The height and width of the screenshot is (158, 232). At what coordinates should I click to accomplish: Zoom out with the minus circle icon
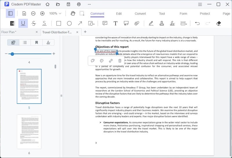(x=33, y=14)
